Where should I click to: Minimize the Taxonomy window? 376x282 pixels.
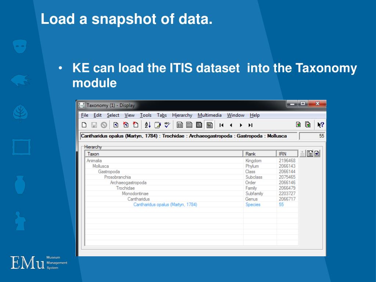point(292,104)
